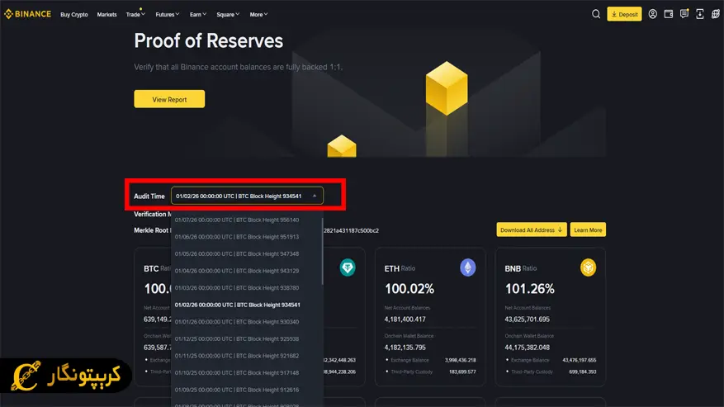Click BNB onchain balance 44,175,382.048

(528, 348)
